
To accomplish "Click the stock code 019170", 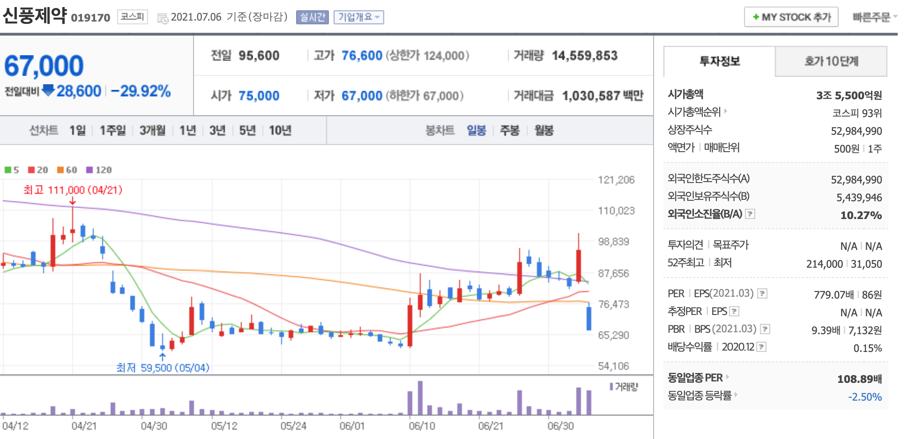I will click(x=90, y=18).
